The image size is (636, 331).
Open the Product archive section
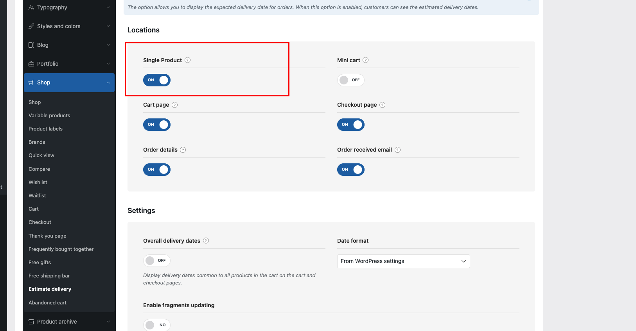click(69, 322)
